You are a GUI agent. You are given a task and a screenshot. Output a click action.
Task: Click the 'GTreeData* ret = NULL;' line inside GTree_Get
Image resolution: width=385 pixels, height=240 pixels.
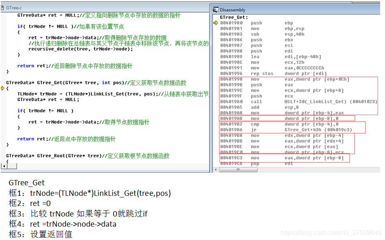point(48,100)
